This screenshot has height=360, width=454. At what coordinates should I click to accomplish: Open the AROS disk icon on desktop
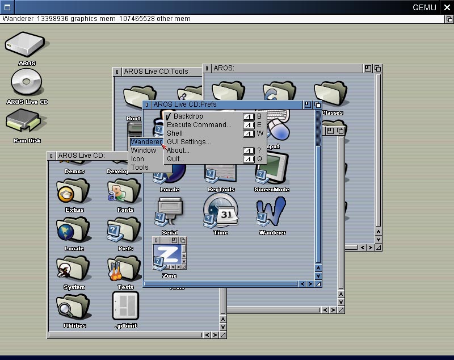coord(26,45)
